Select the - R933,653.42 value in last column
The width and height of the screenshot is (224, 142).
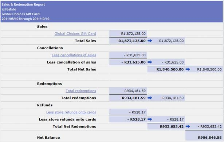pos(210,126)
